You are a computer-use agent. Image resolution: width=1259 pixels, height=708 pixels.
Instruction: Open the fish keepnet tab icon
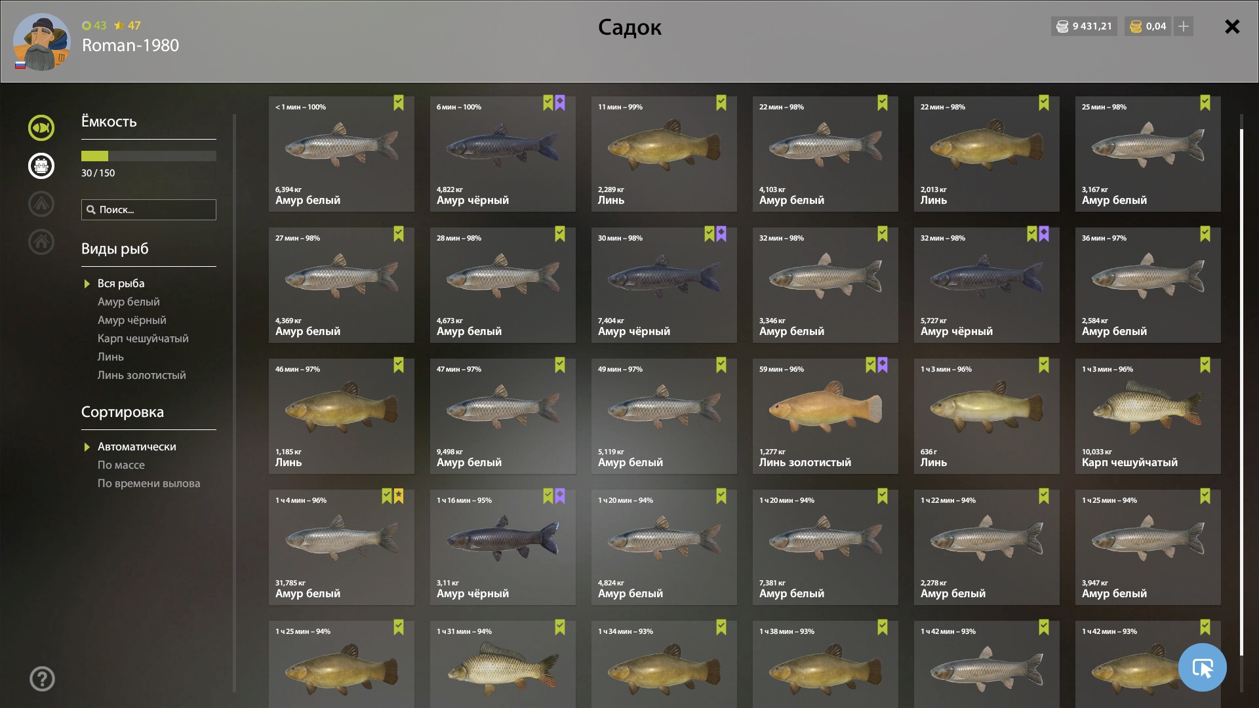41,128
